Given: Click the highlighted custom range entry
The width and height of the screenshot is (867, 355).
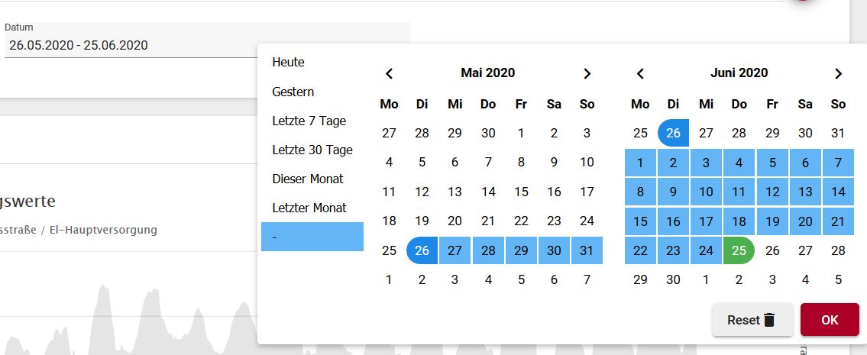Looking at the screenshot, I should [312, 237].
